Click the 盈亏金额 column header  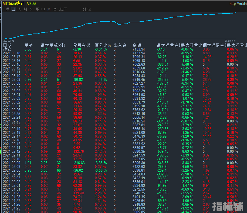pos(82,45)
